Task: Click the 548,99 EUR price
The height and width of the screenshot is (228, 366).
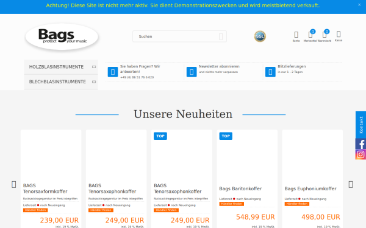Action: coord(256,217)
